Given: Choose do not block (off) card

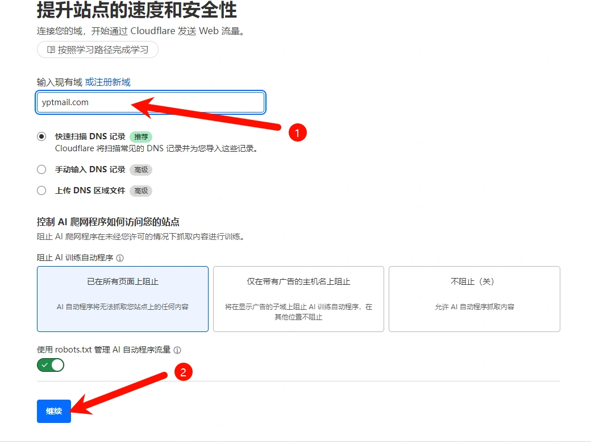Looking at the screenshot, I should point(474,299).
